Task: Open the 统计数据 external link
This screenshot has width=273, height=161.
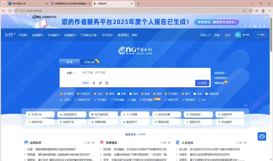Action: 146,100
